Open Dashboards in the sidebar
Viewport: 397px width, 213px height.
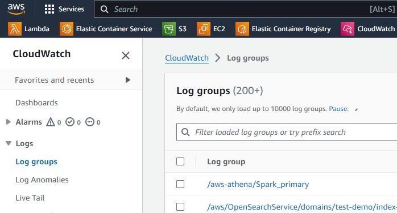tap(37, 103)
